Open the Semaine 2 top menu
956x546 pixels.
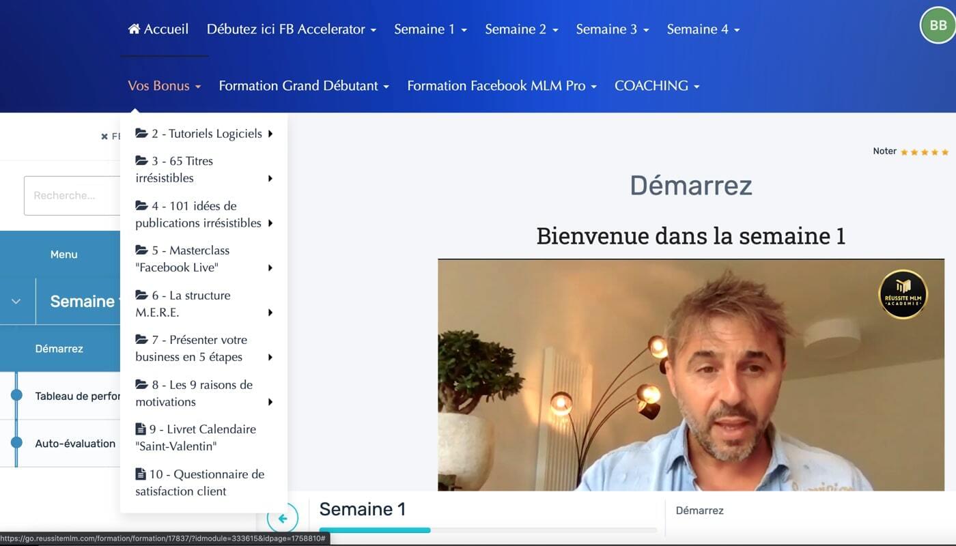(522, 29)
